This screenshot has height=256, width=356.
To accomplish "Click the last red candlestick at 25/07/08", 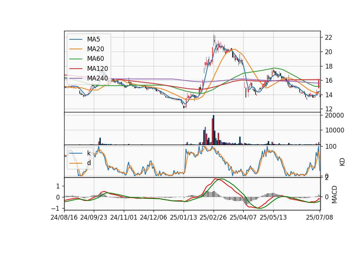I will coord(319,84).
